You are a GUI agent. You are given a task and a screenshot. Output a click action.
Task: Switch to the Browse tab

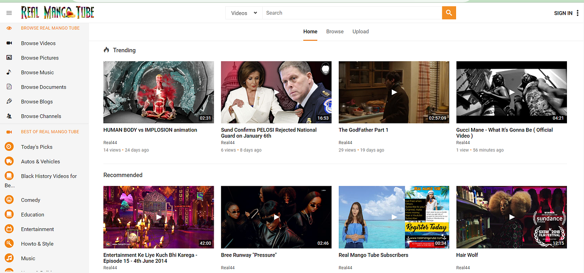[x=335, y=32]
